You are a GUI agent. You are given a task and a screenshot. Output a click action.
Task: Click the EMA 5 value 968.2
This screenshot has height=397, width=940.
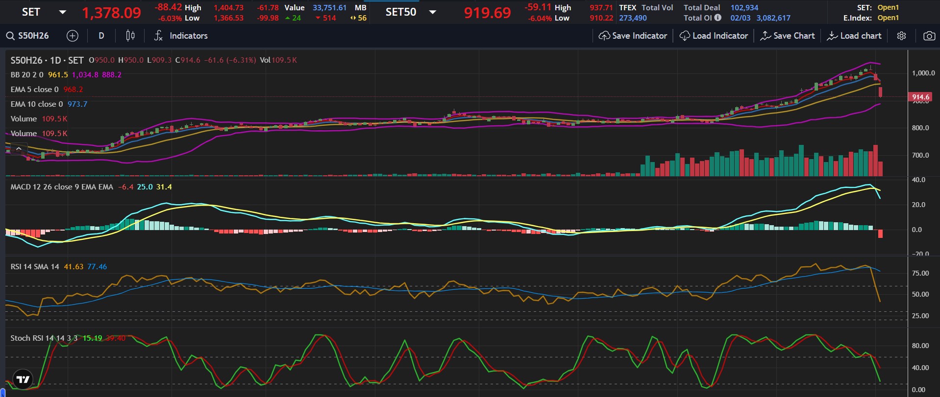(73, 90)
